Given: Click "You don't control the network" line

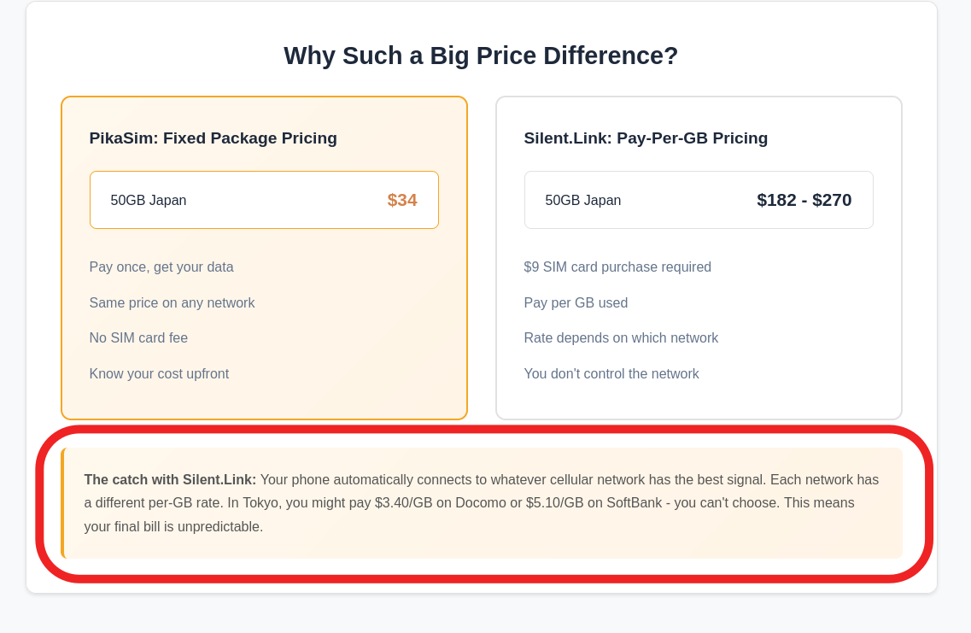Looking at the screenshot, I should click(611, 374).
